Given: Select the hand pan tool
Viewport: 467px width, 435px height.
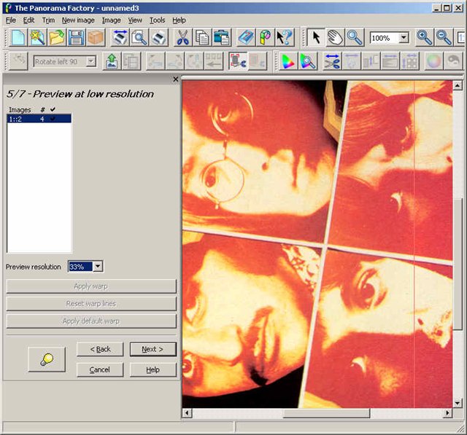Looking at the screenshot, I should (335, 38).
